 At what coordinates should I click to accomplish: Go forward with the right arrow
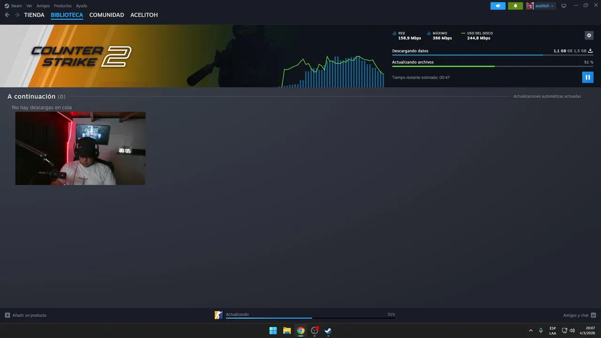[x=17, y=15]
